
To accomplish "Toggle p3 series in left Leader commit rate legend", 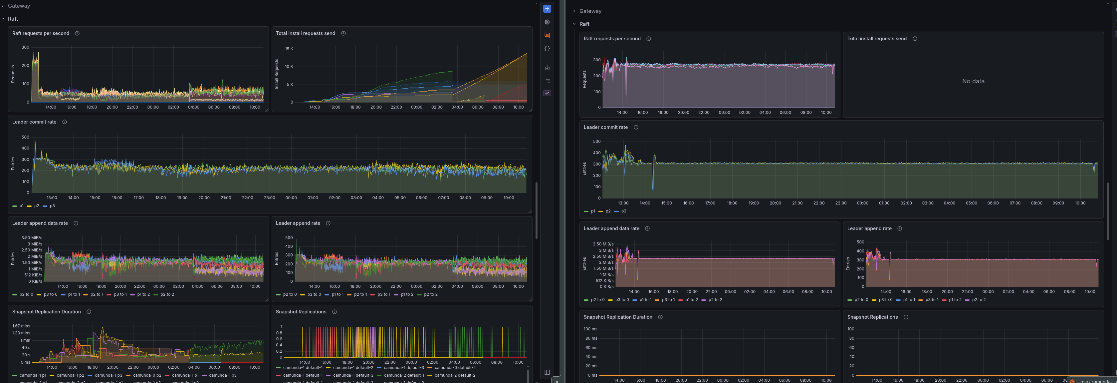I will tap(53, 206).
